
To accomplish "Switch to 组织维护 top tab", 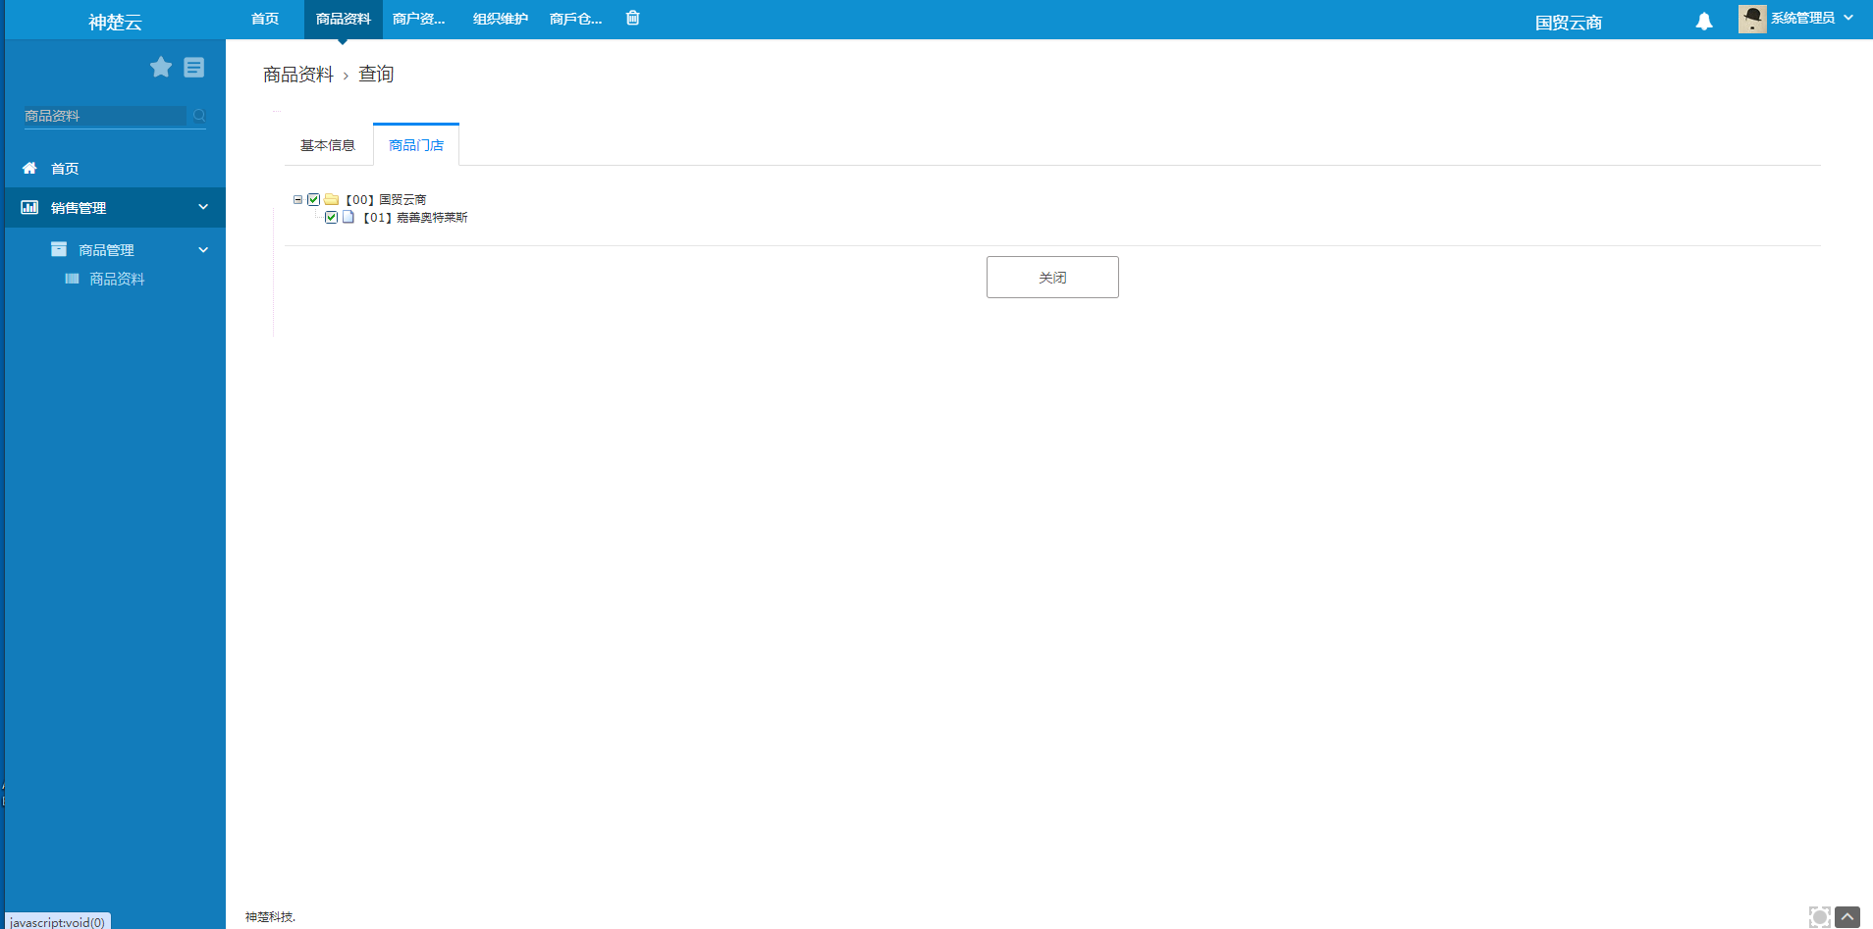I will pyautogui.click(x=501, y=19).
